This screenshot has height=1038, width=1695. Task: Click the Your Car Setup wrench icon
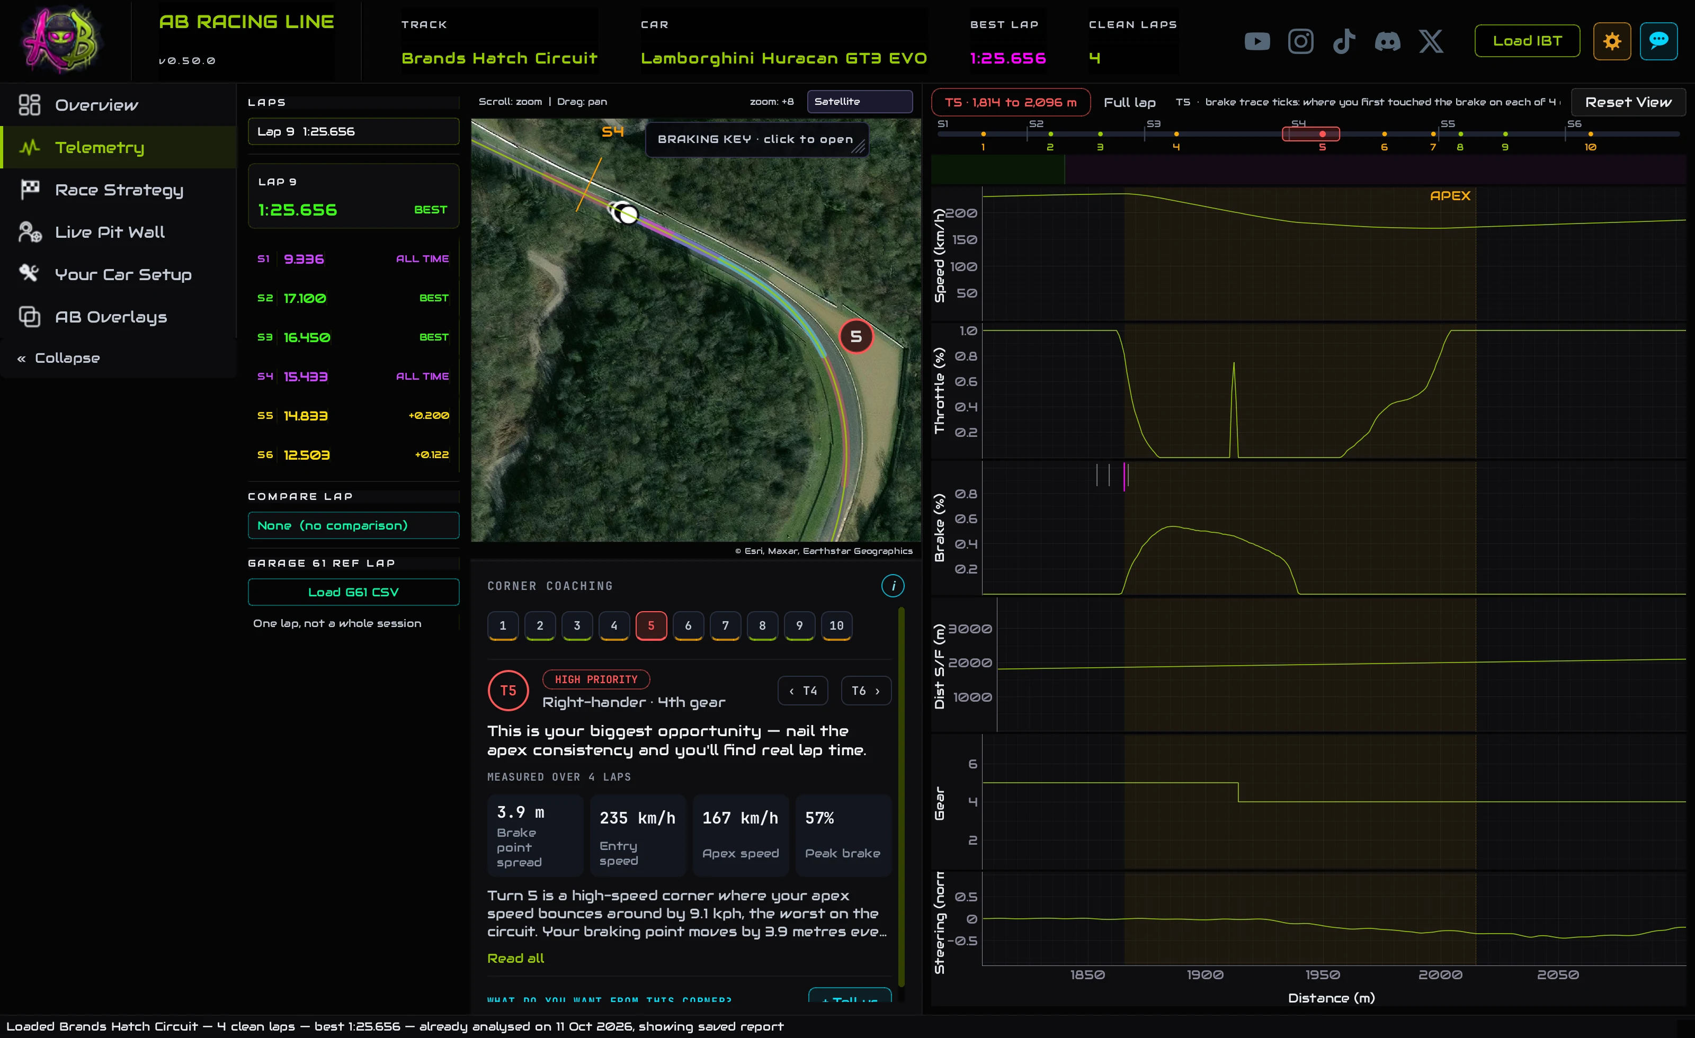tap(30, 274)
